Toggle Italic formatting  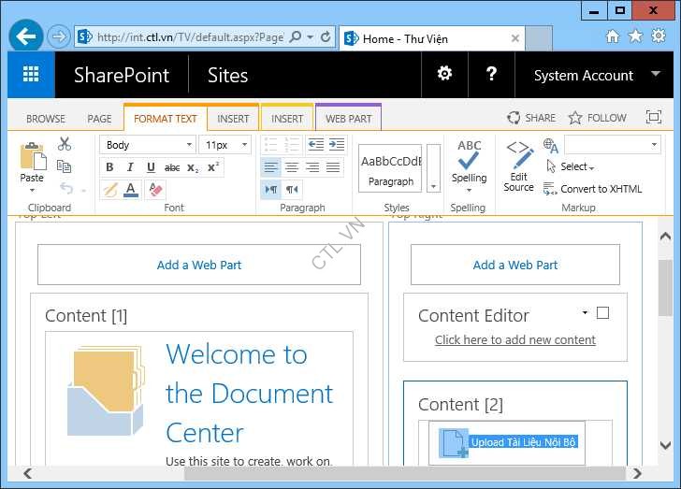pyautogui.click(x=130, y=167)
